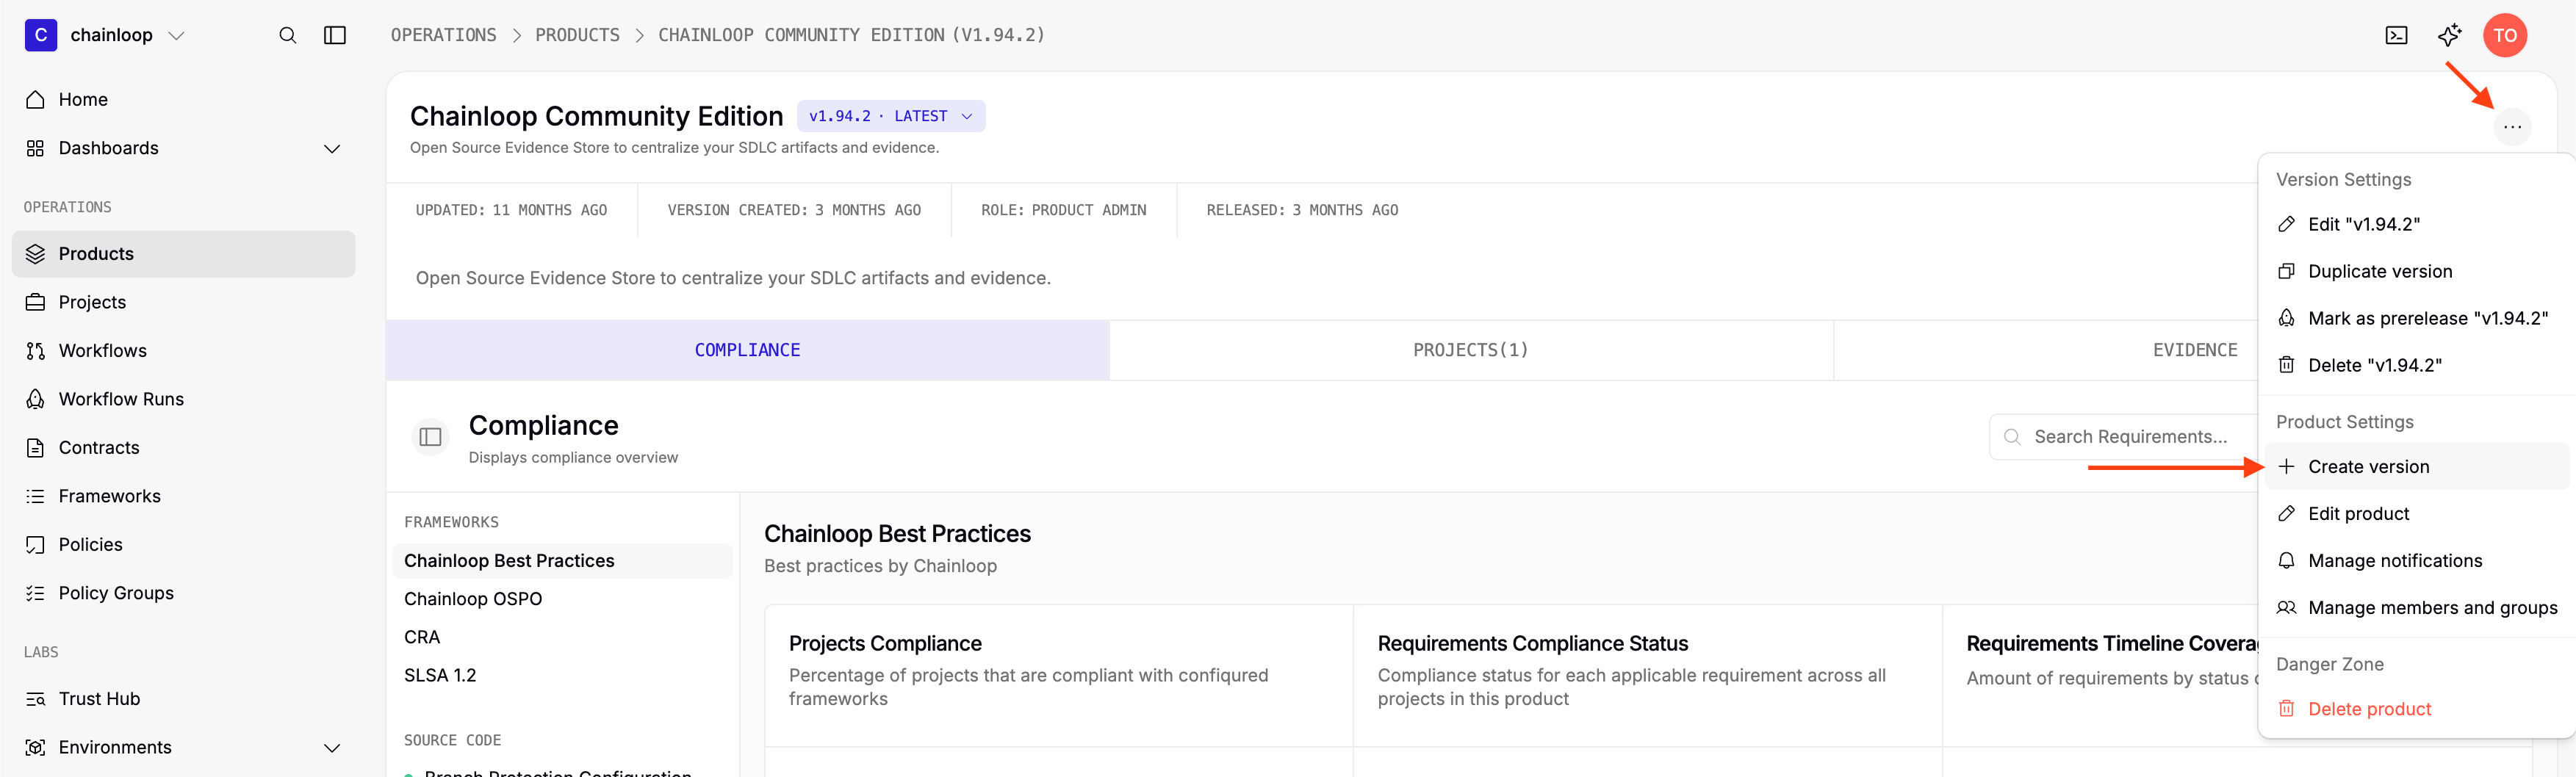Choose Delete product in Danger Zone
Viewport: 2576px width, 777px height.
[2416, 709]
